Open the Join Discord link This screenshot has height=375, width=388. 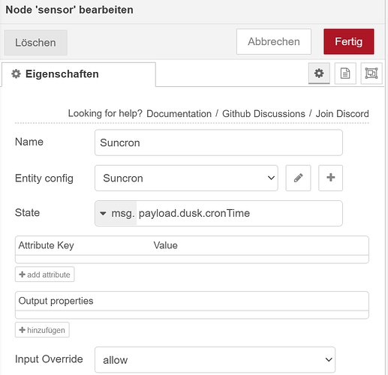click(342, 114)
